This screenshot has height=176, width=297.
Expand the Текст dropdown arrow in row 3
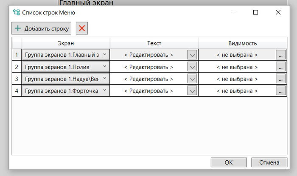click(x=192, y=78)
